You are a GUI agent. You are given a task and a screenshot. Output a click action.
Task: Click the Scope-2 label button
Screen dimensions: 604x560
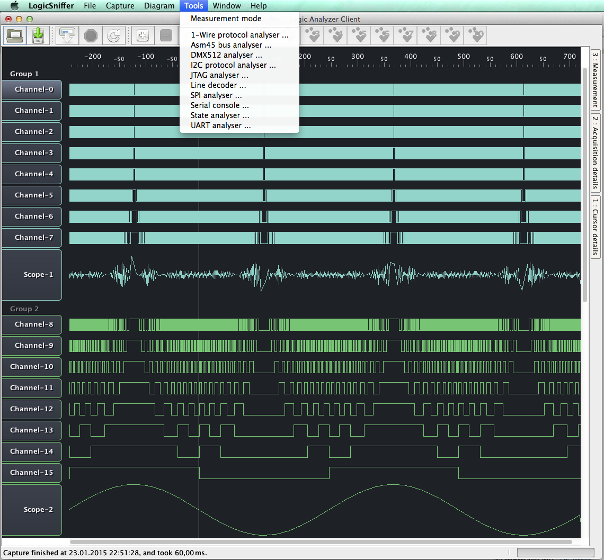tap(32, 510)
